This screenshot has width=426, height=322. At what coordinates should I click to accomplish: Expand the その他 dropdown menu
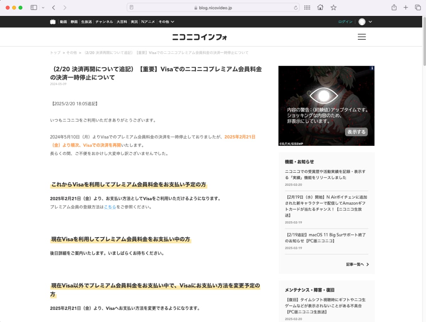(x=166, y=22)
